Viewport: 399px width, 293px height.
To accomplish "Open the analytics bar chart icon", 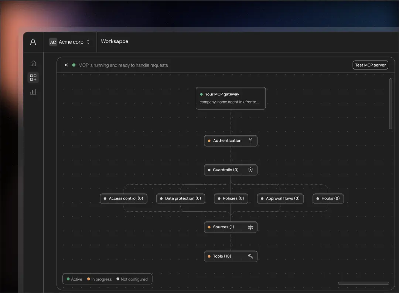I will tap(33, 92).
